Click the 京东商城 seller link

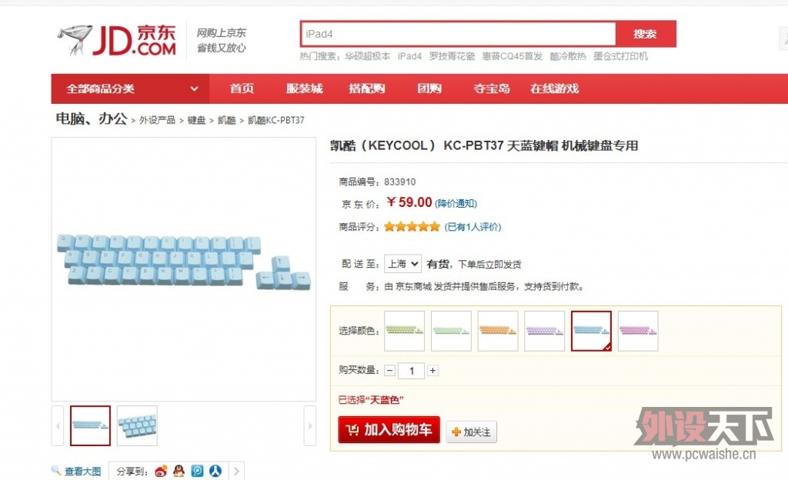413,287
